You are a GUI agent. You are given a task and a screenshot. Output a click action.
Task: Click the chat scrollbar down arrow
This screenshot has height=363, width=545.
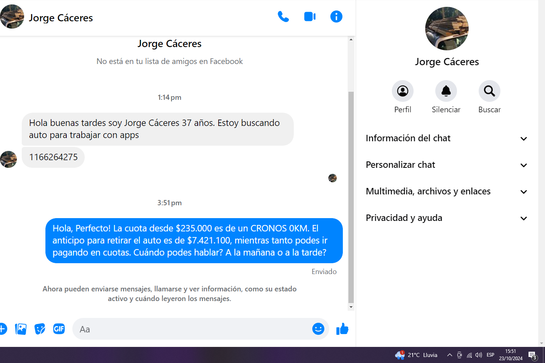point(351,307)
